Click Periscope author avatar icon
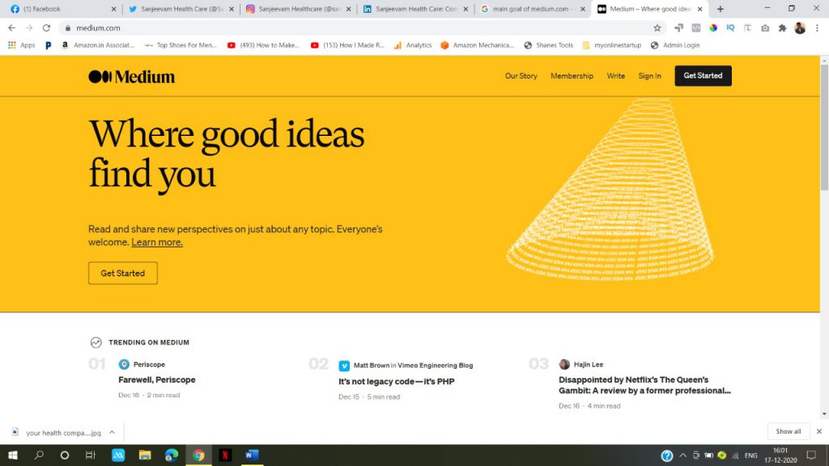Image resolution: width=829 pixels, height=466 pixels. (124, 364)
